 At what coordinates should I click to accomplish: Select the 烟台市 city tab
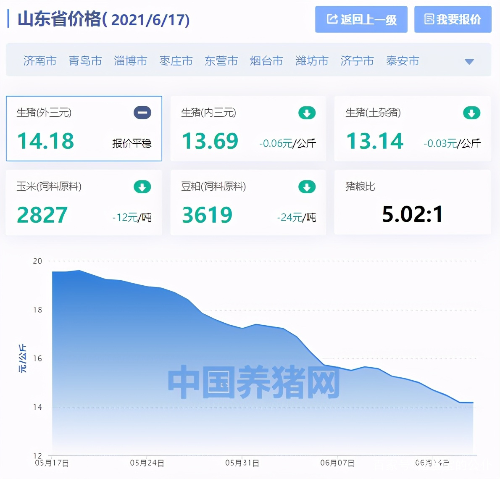click(x=266, y=61)
